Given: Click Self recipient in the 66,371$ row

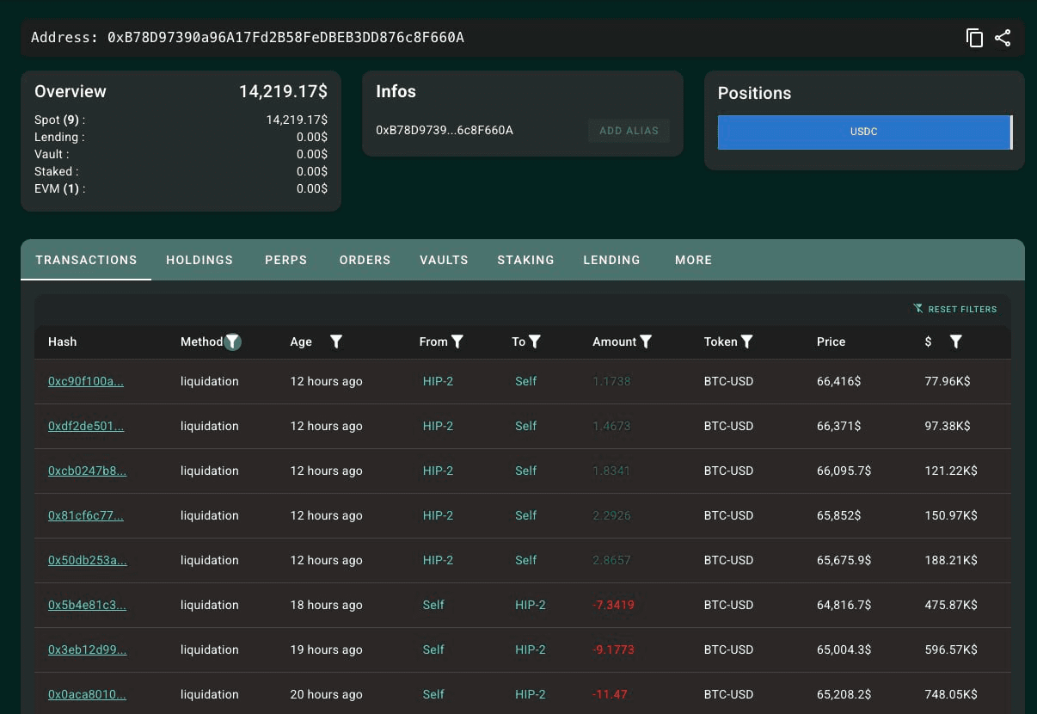Looking at the screenshot, I should (x=525, y=426).
